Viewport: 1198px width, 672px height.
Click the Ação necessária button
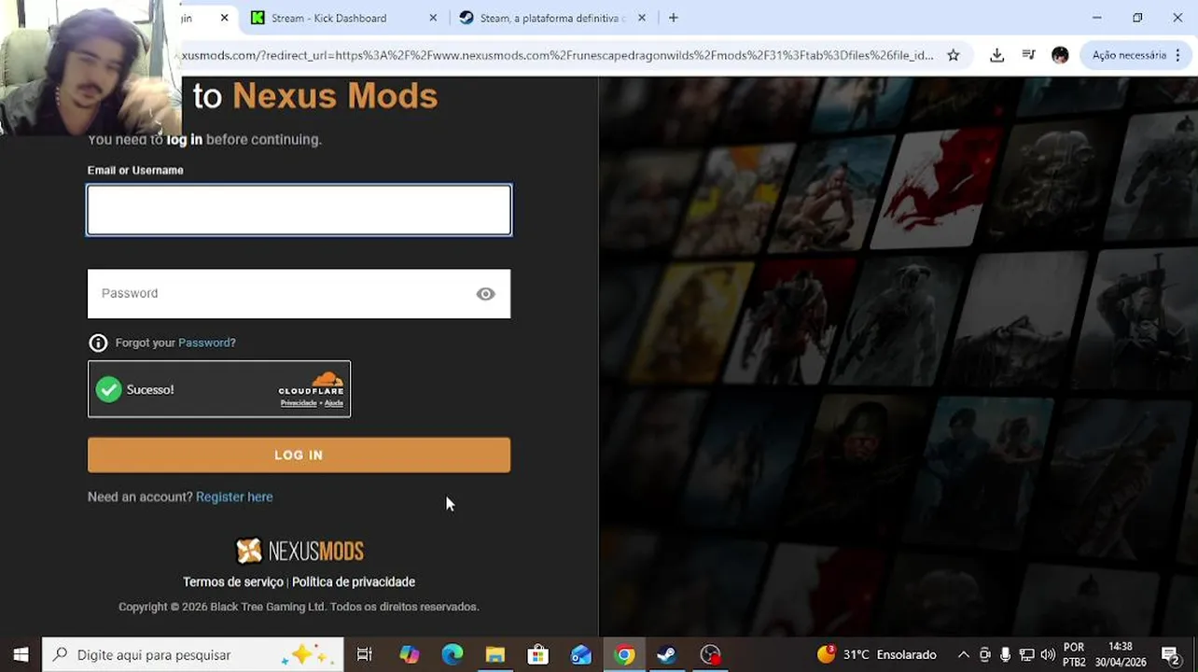(1129, 55)
